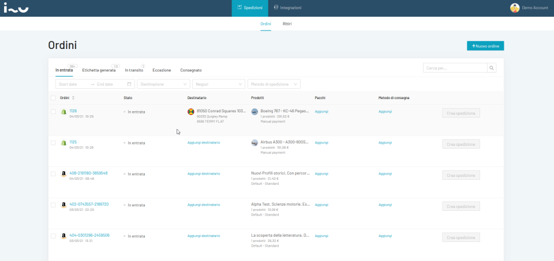554x261 pixels.
Task: Click the Spedizioni box icon in header
Action: (239, 7)
